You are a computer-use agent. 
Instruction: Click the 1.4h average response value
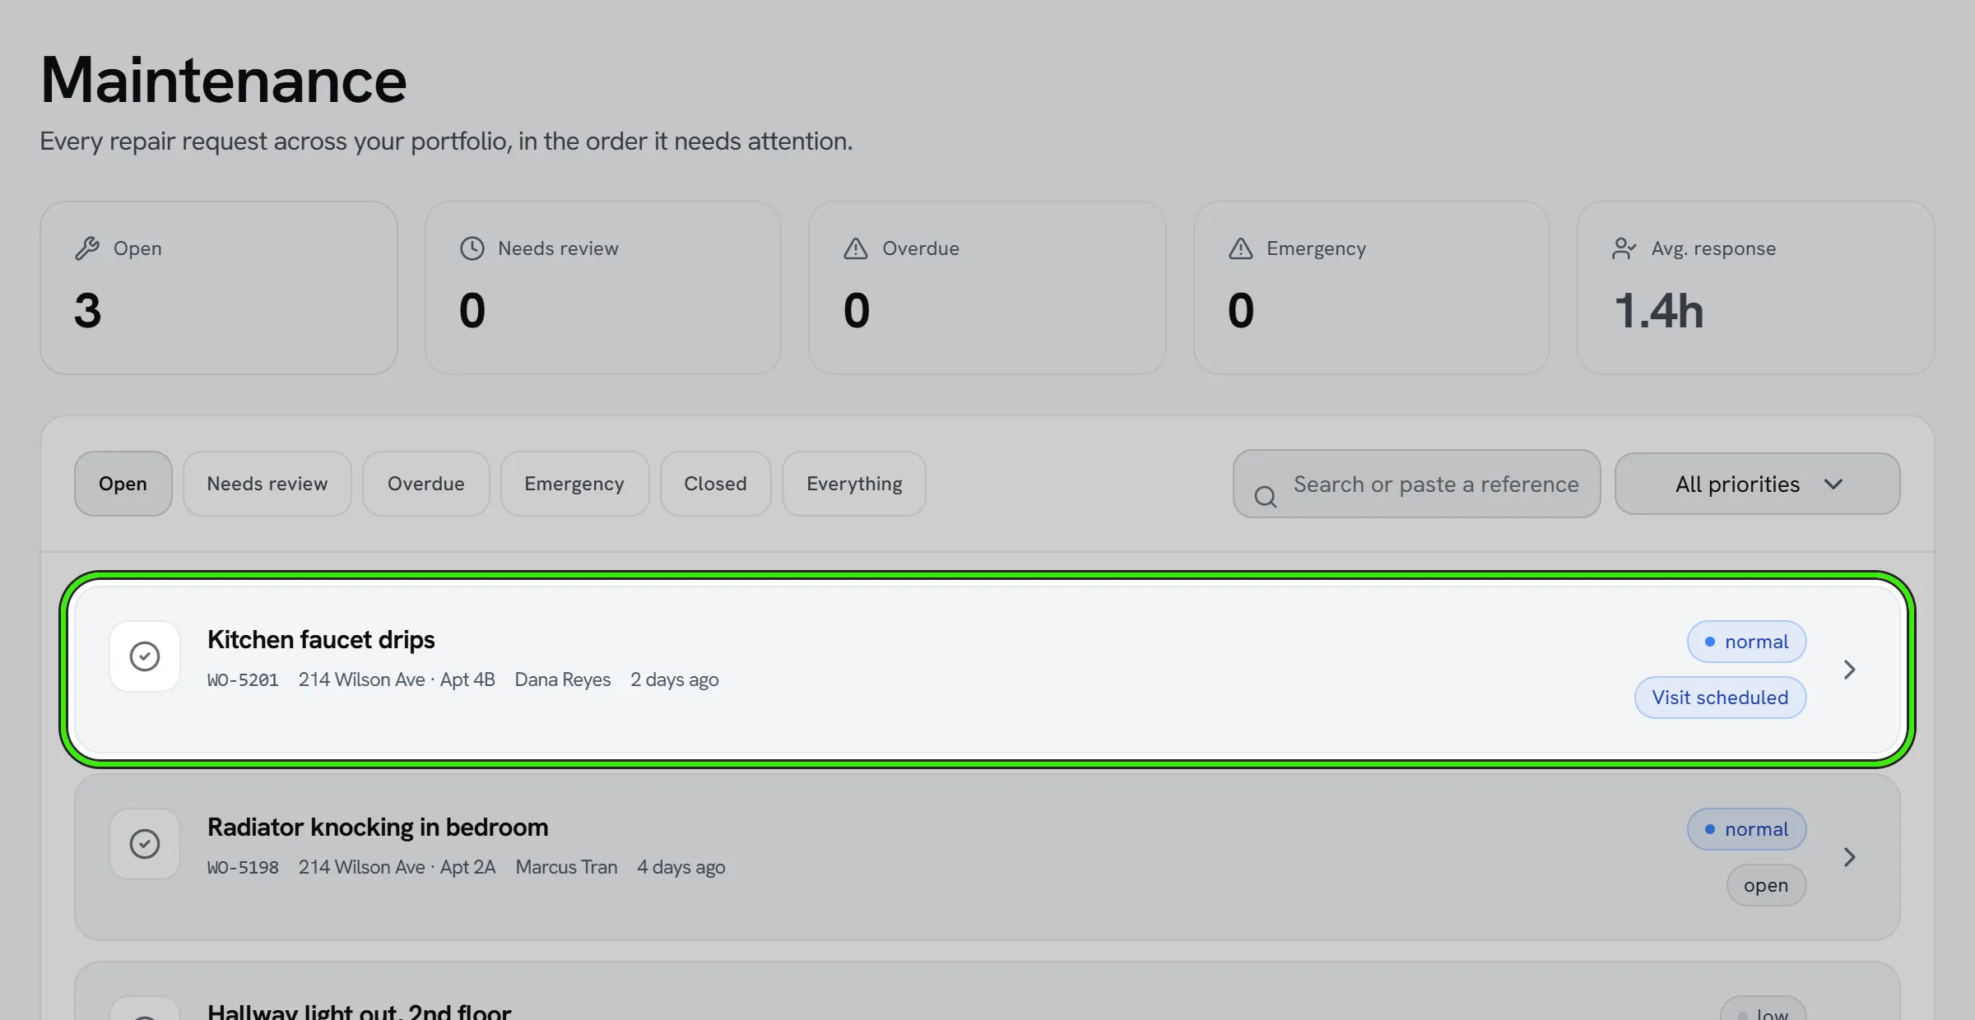point(1658,311)
